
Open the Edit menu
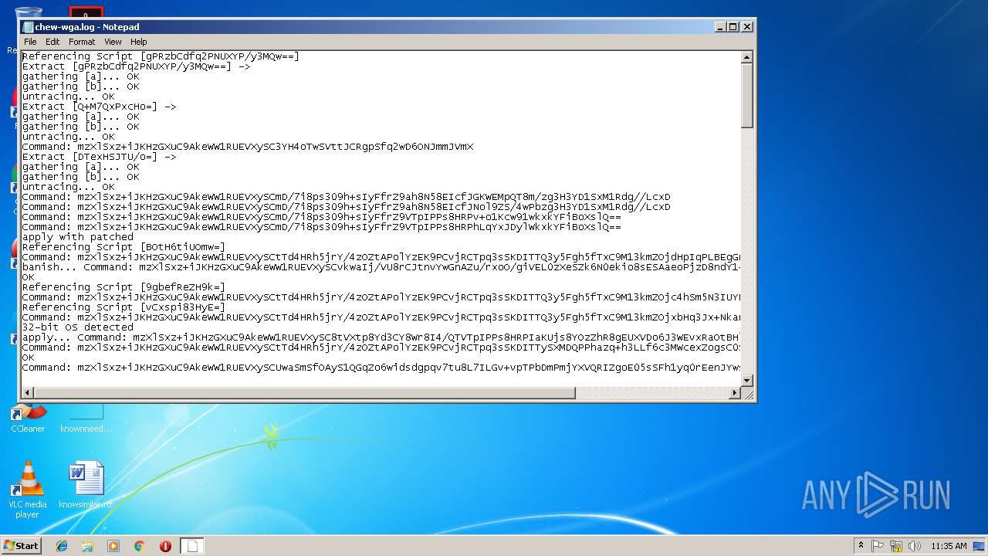click(52, 42)
